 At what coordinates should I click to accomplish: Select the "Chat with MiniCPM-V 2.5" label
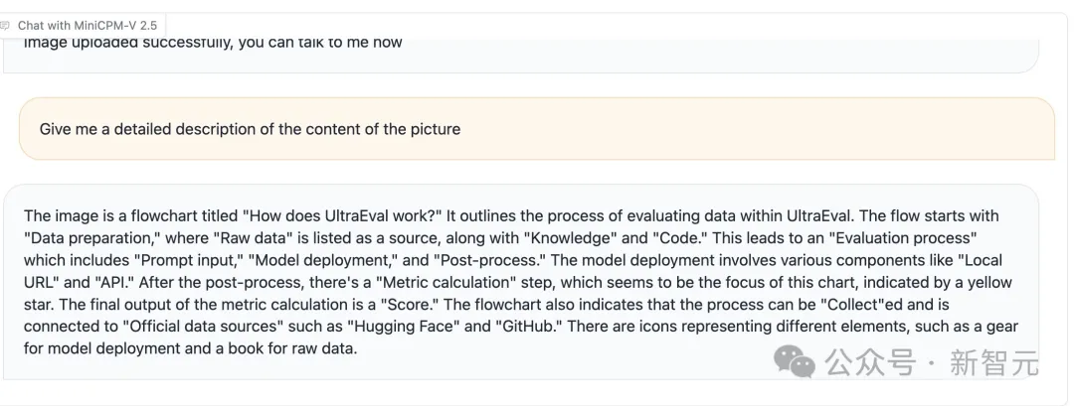click(x=87, y=25)
